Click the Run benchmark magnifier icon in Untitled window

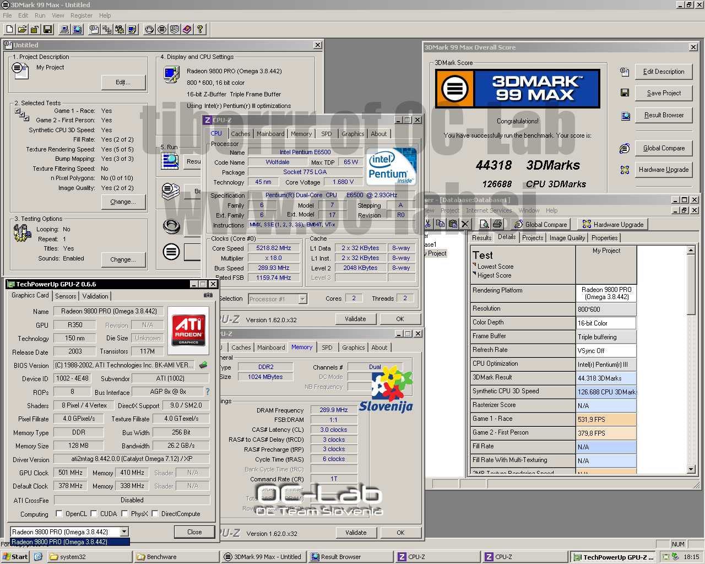(x=170, y=161)
